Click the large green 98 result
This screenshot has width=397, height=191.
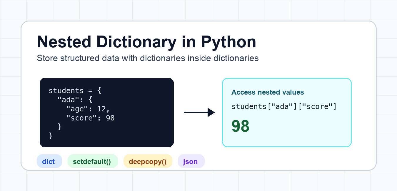241,126
